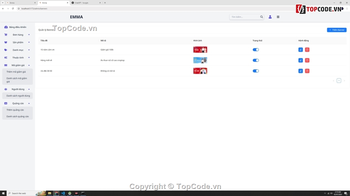Viewport: 350px width, 196px height.
Task: Click the hamburger menu icon in header
Action: pos(278,17)
